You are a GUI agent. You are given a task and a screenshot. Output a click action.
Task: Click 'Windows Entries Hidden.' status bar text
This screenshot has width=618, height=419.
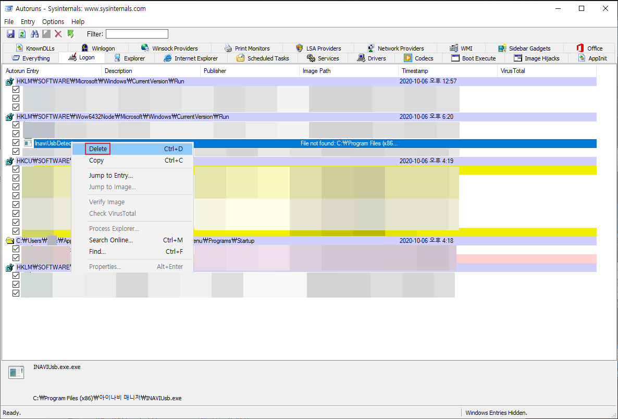[x=496, y=413]
